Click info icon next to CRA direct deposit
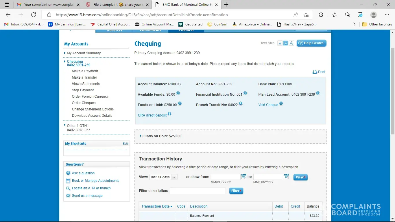 [169, 114]
